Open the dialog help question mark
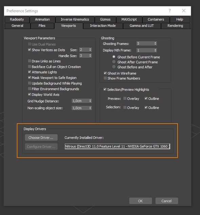The image size is (200, 215). (x=170, y=11)
